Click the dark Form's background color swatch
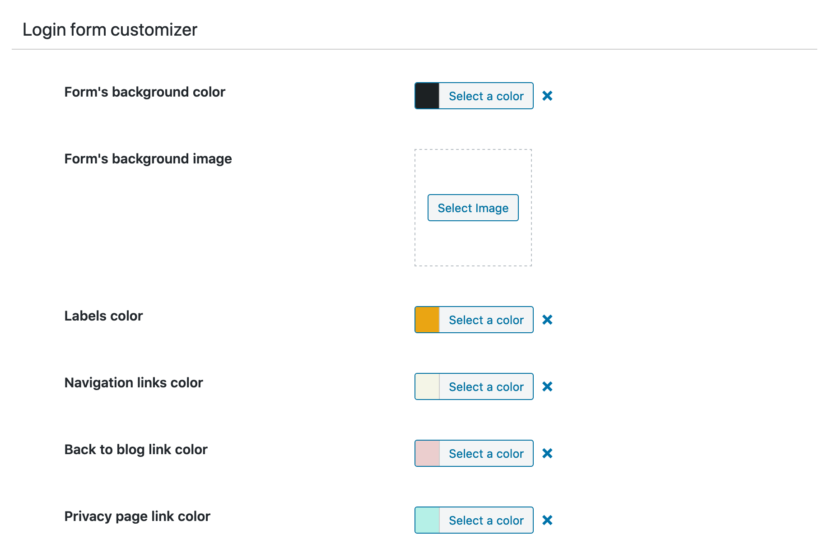829x558 pixels. click(x=426, y=96)
